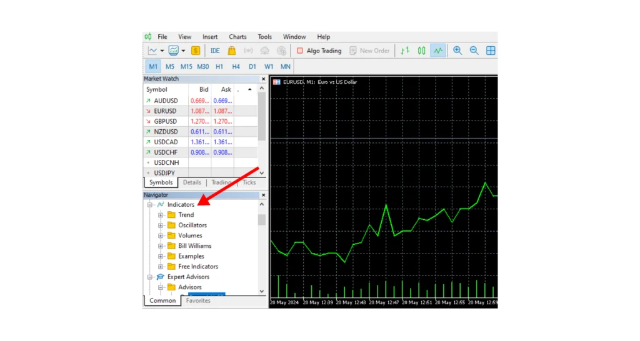Open the Charts menu
640x341 pixels.
coord(237,37)
